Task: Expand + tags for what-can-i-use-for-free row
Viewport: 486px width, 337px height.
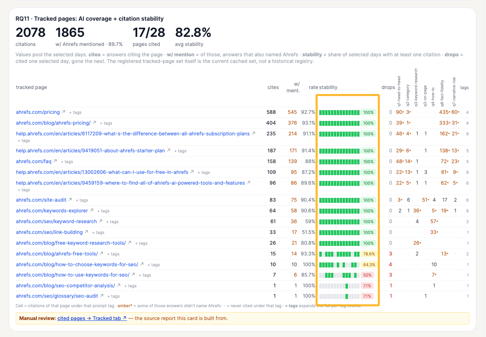Action: click(204, 172)
